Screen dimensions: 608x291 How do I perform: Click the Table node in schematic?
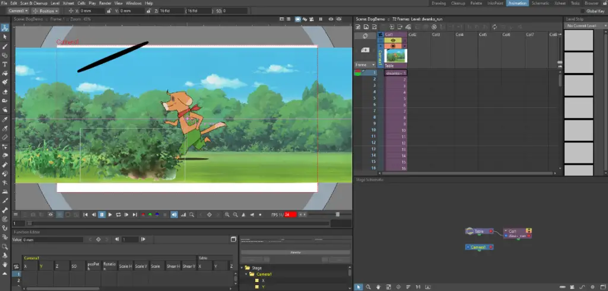(x=479, y=231)
